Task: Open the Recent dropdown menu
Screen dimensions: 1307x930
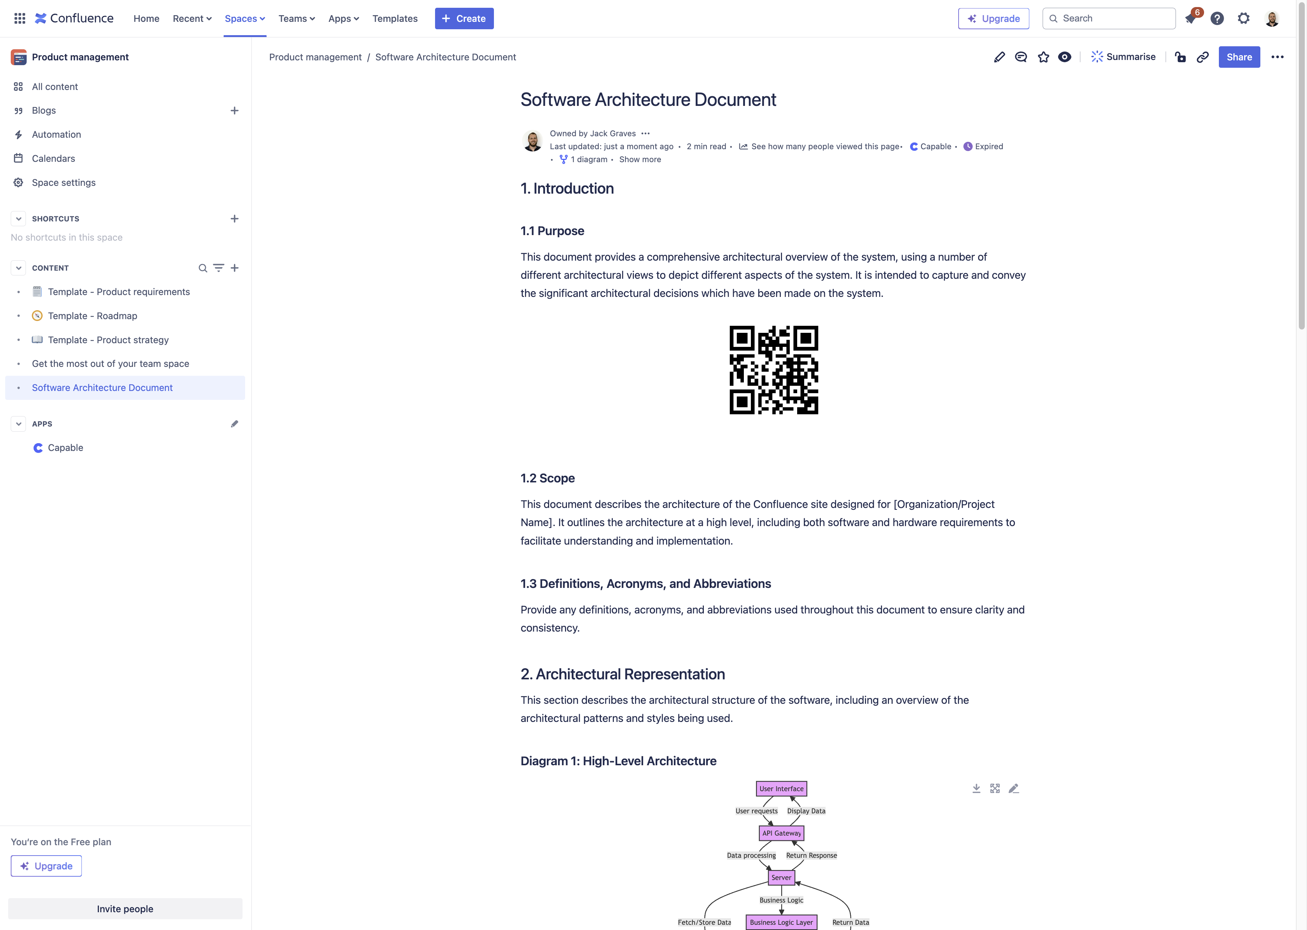Action: 192,18
